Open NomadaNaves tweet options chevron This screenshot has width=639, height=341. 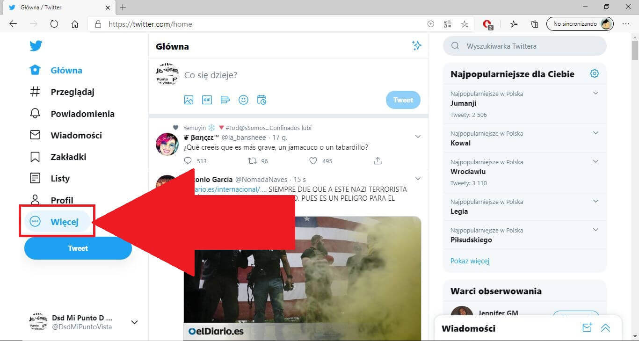click(x=418, y=179)
